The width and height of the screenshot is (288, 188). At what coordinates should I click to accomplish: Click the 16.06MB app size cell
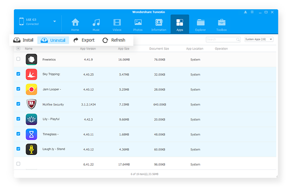pyautogui.click(x=124, y=60)
